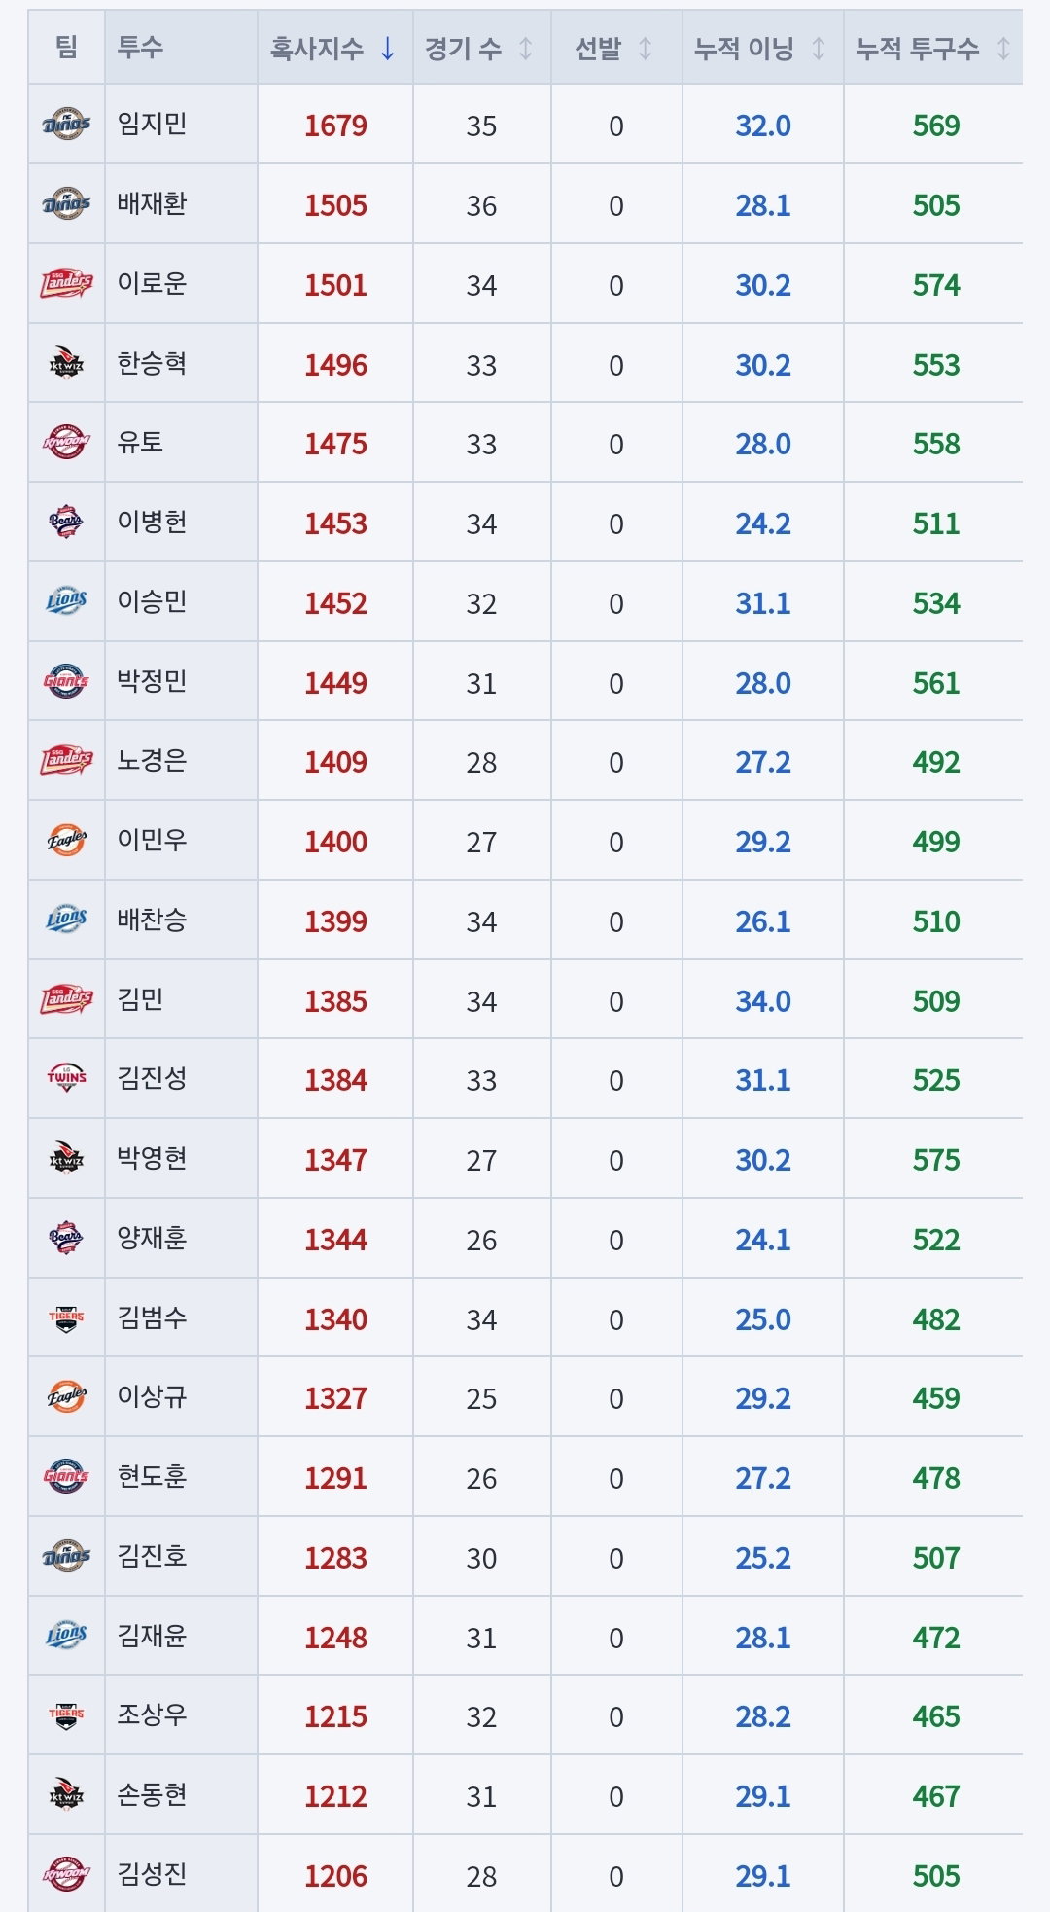Click the Giants logo beside 박정민

pos(66,681)
